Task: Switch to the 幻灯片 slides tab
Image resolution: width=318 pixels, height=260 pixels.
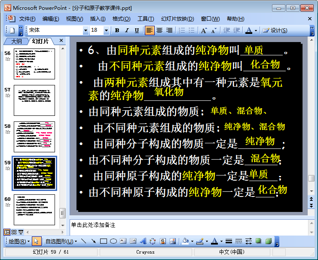Action: click(40, 41)
